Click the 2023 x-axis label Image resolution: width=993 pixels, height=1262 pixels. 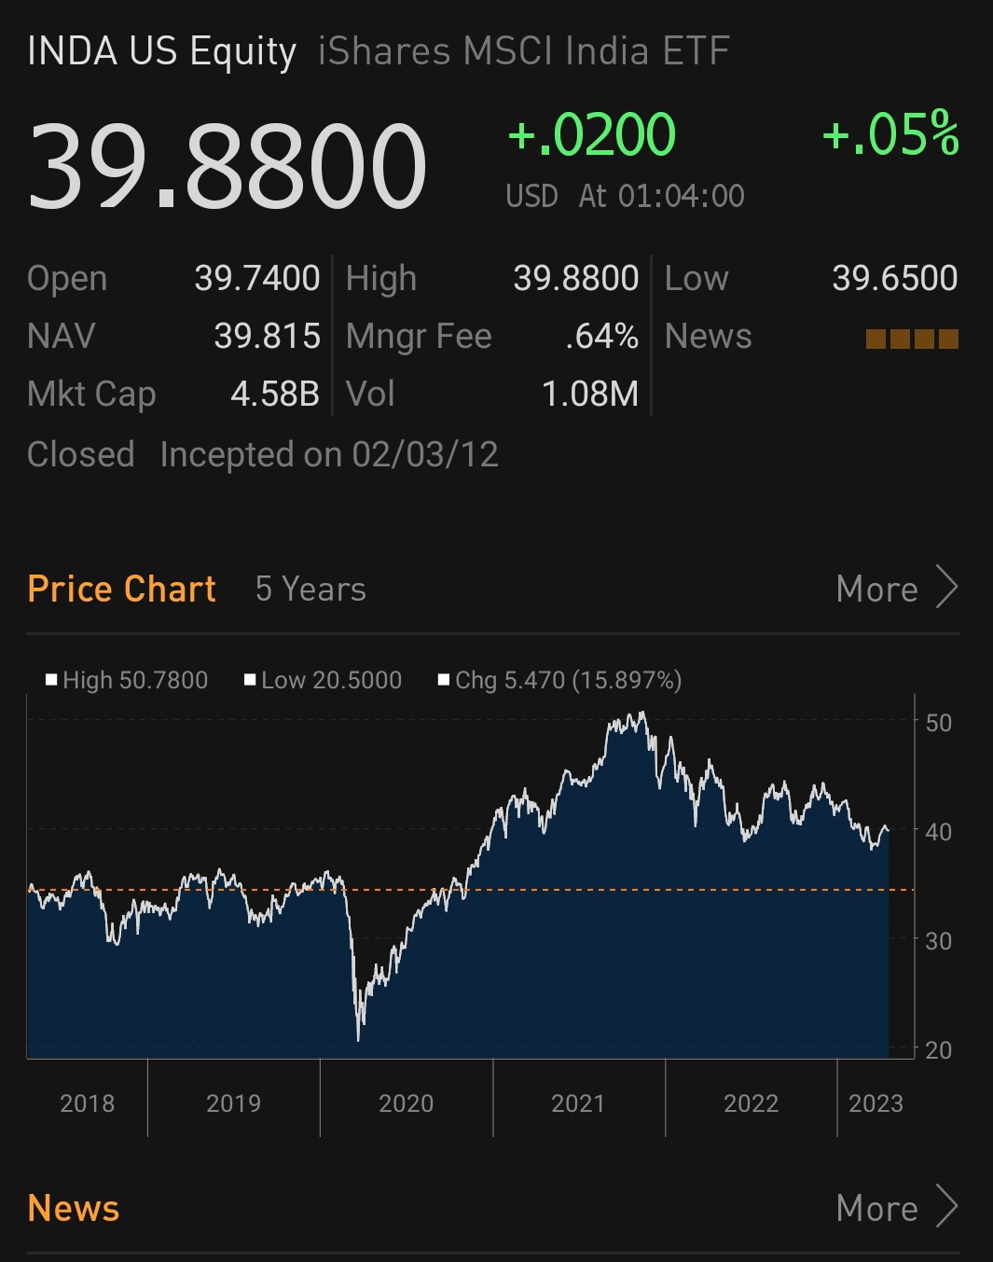pos(876,1103)
